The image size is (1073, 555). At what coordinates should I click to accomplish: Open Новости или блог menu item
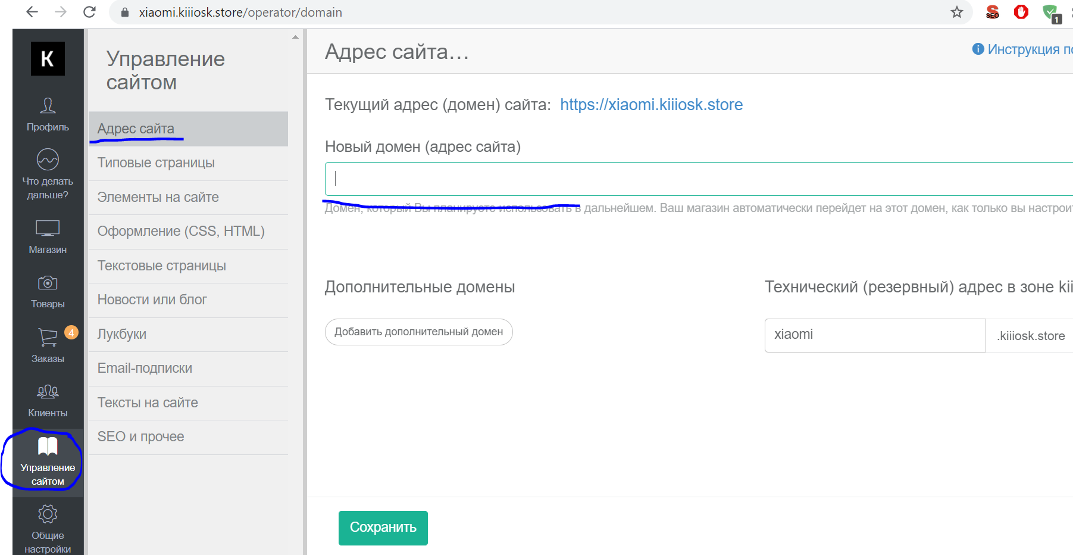coord(188,300)
